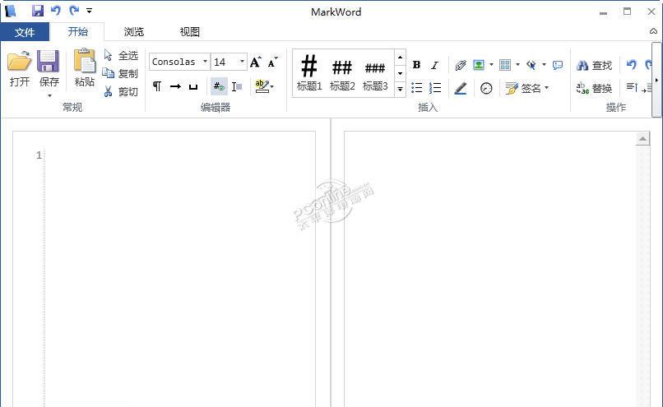Click 剪切 (Cut) with scissors icon
The width and height of the screenshot is (663, 407).
[x=122, y=92]
